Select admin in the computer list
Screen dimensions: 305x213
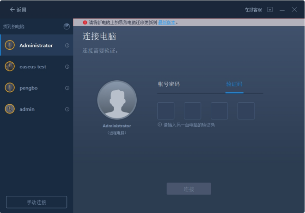coord(27,109)
